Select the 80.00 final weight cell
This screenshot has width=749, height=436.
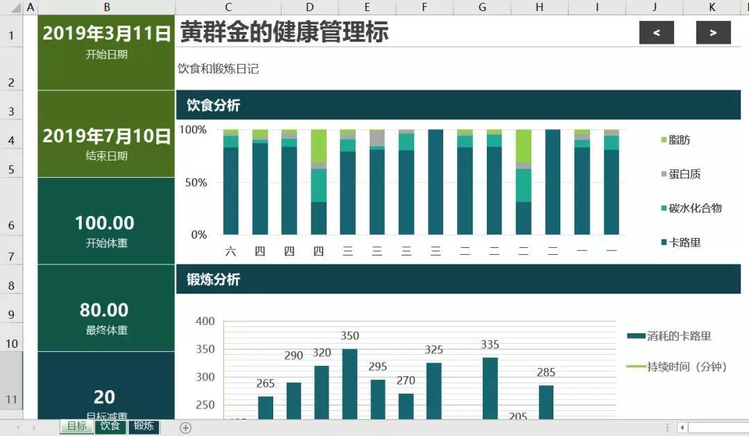[x=104, y=310]
